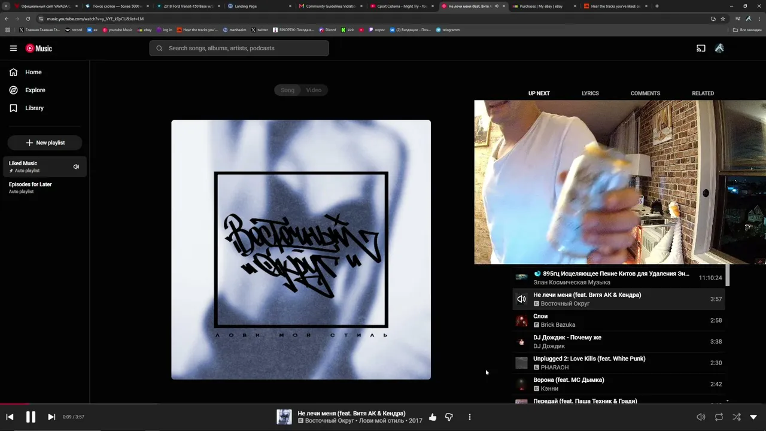Play Unplugged 2: Love Kills by PHARAOH
The height and width of the screenshot is (431, 766).
(x=618, y=363)
